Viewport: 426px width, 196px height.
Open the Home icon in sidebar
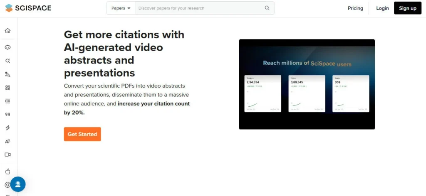7,31
